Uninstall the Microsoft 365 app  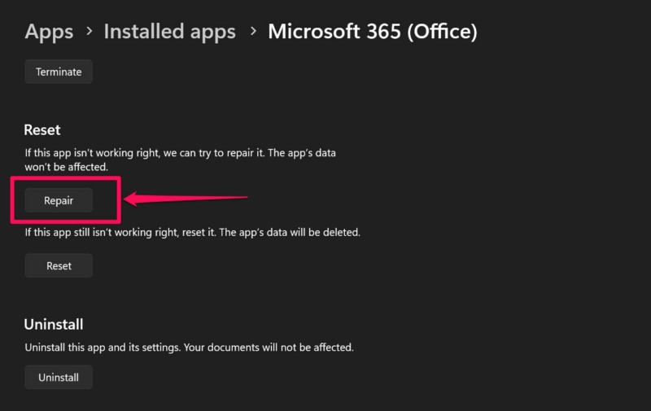pyautogui.click(x=59, y=378)
